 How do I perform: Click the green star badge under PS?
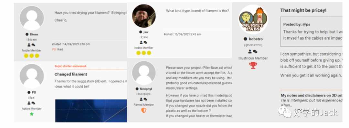pyautogui.click(x=32, y=114)
